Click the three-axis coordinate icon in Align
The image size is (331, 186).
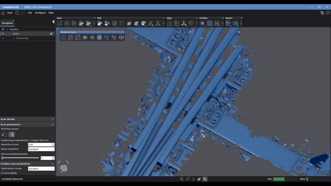184,23
